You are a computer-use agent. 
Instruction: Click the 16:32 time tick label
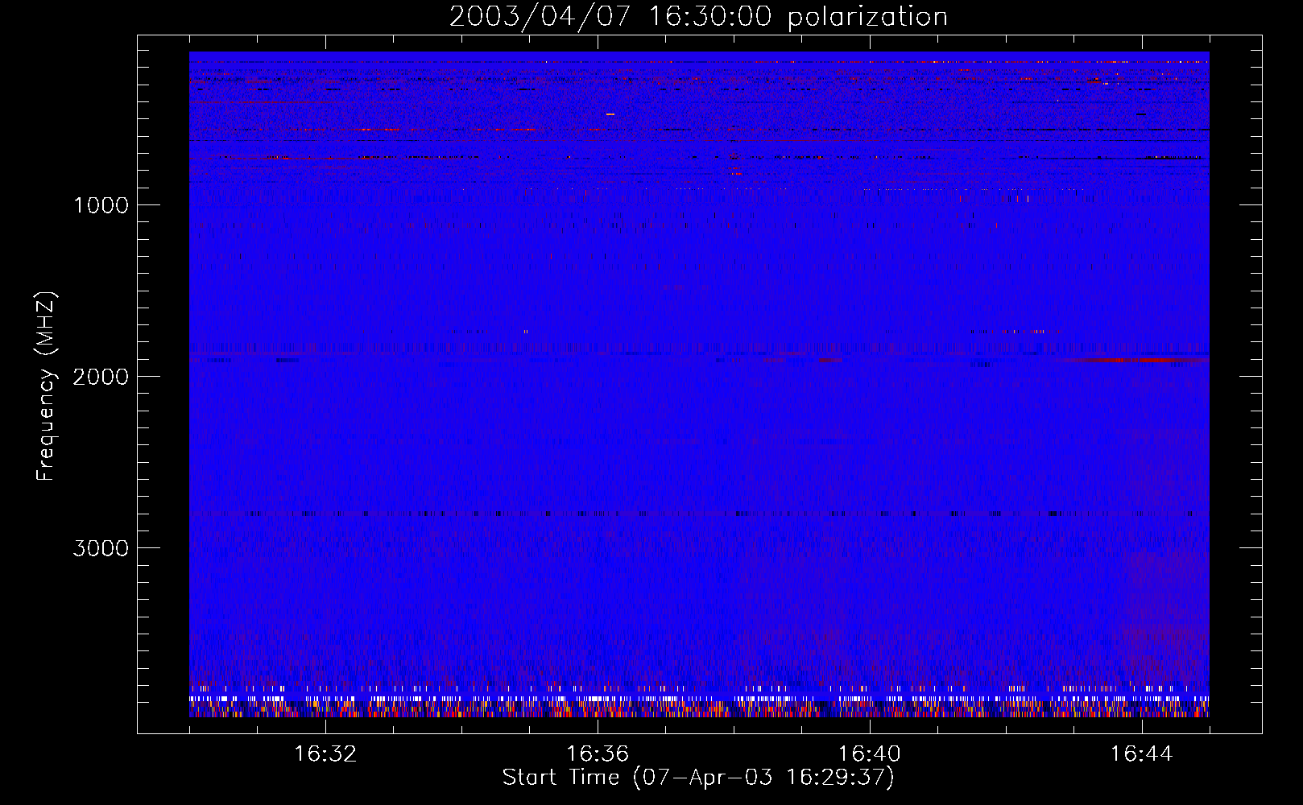[325, 754]
